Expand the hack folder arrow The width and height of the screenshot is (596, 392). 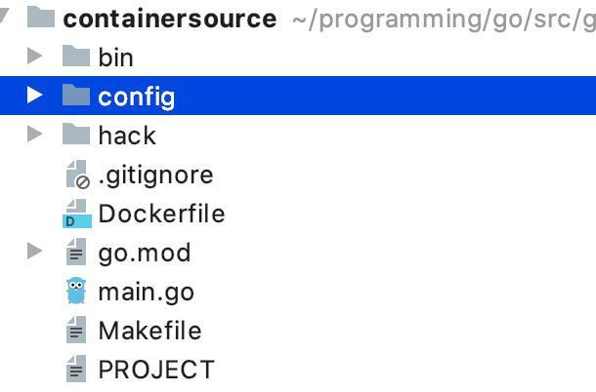tap(34, 134)
